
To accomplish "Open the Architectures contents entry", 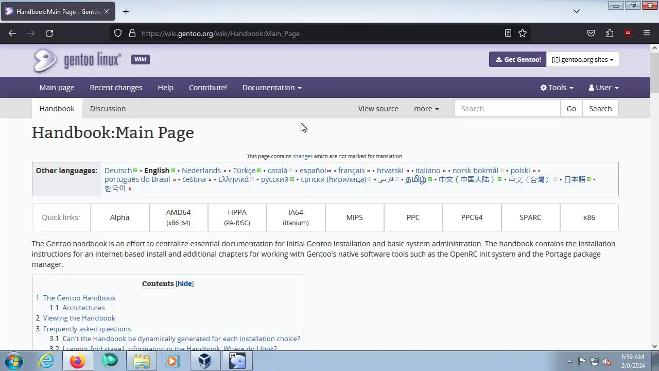I will click(x=83, y=308).
